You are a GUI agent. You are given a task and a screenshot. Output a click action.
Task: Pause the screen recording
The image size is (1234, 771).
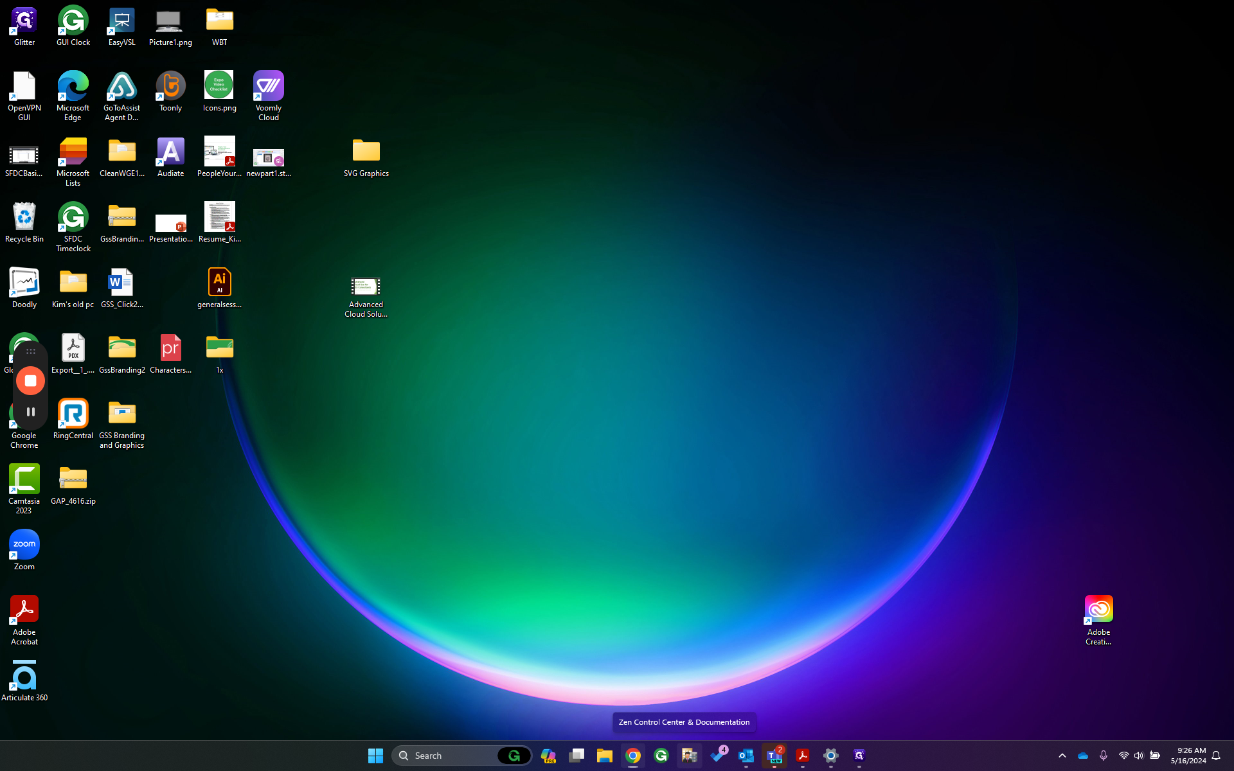tap(30, 412)
